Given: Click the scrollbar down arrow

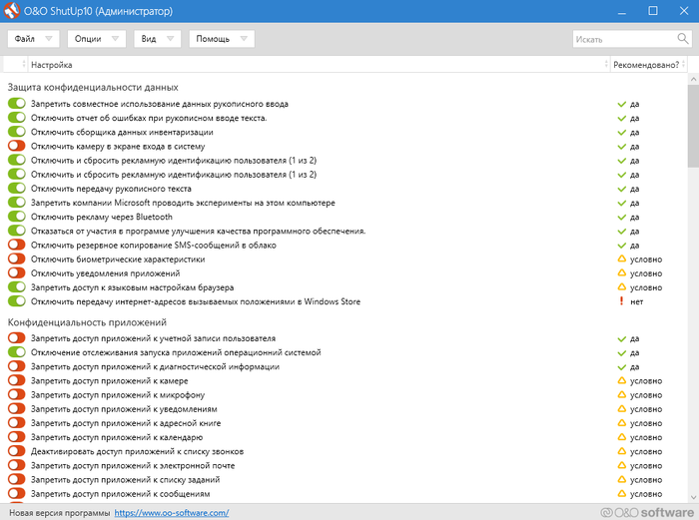Looking at the screenshot, I should [693, 497].
